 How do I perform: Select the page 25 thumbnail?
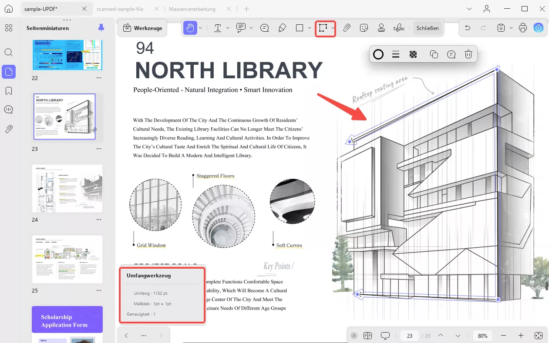(67, 260)
